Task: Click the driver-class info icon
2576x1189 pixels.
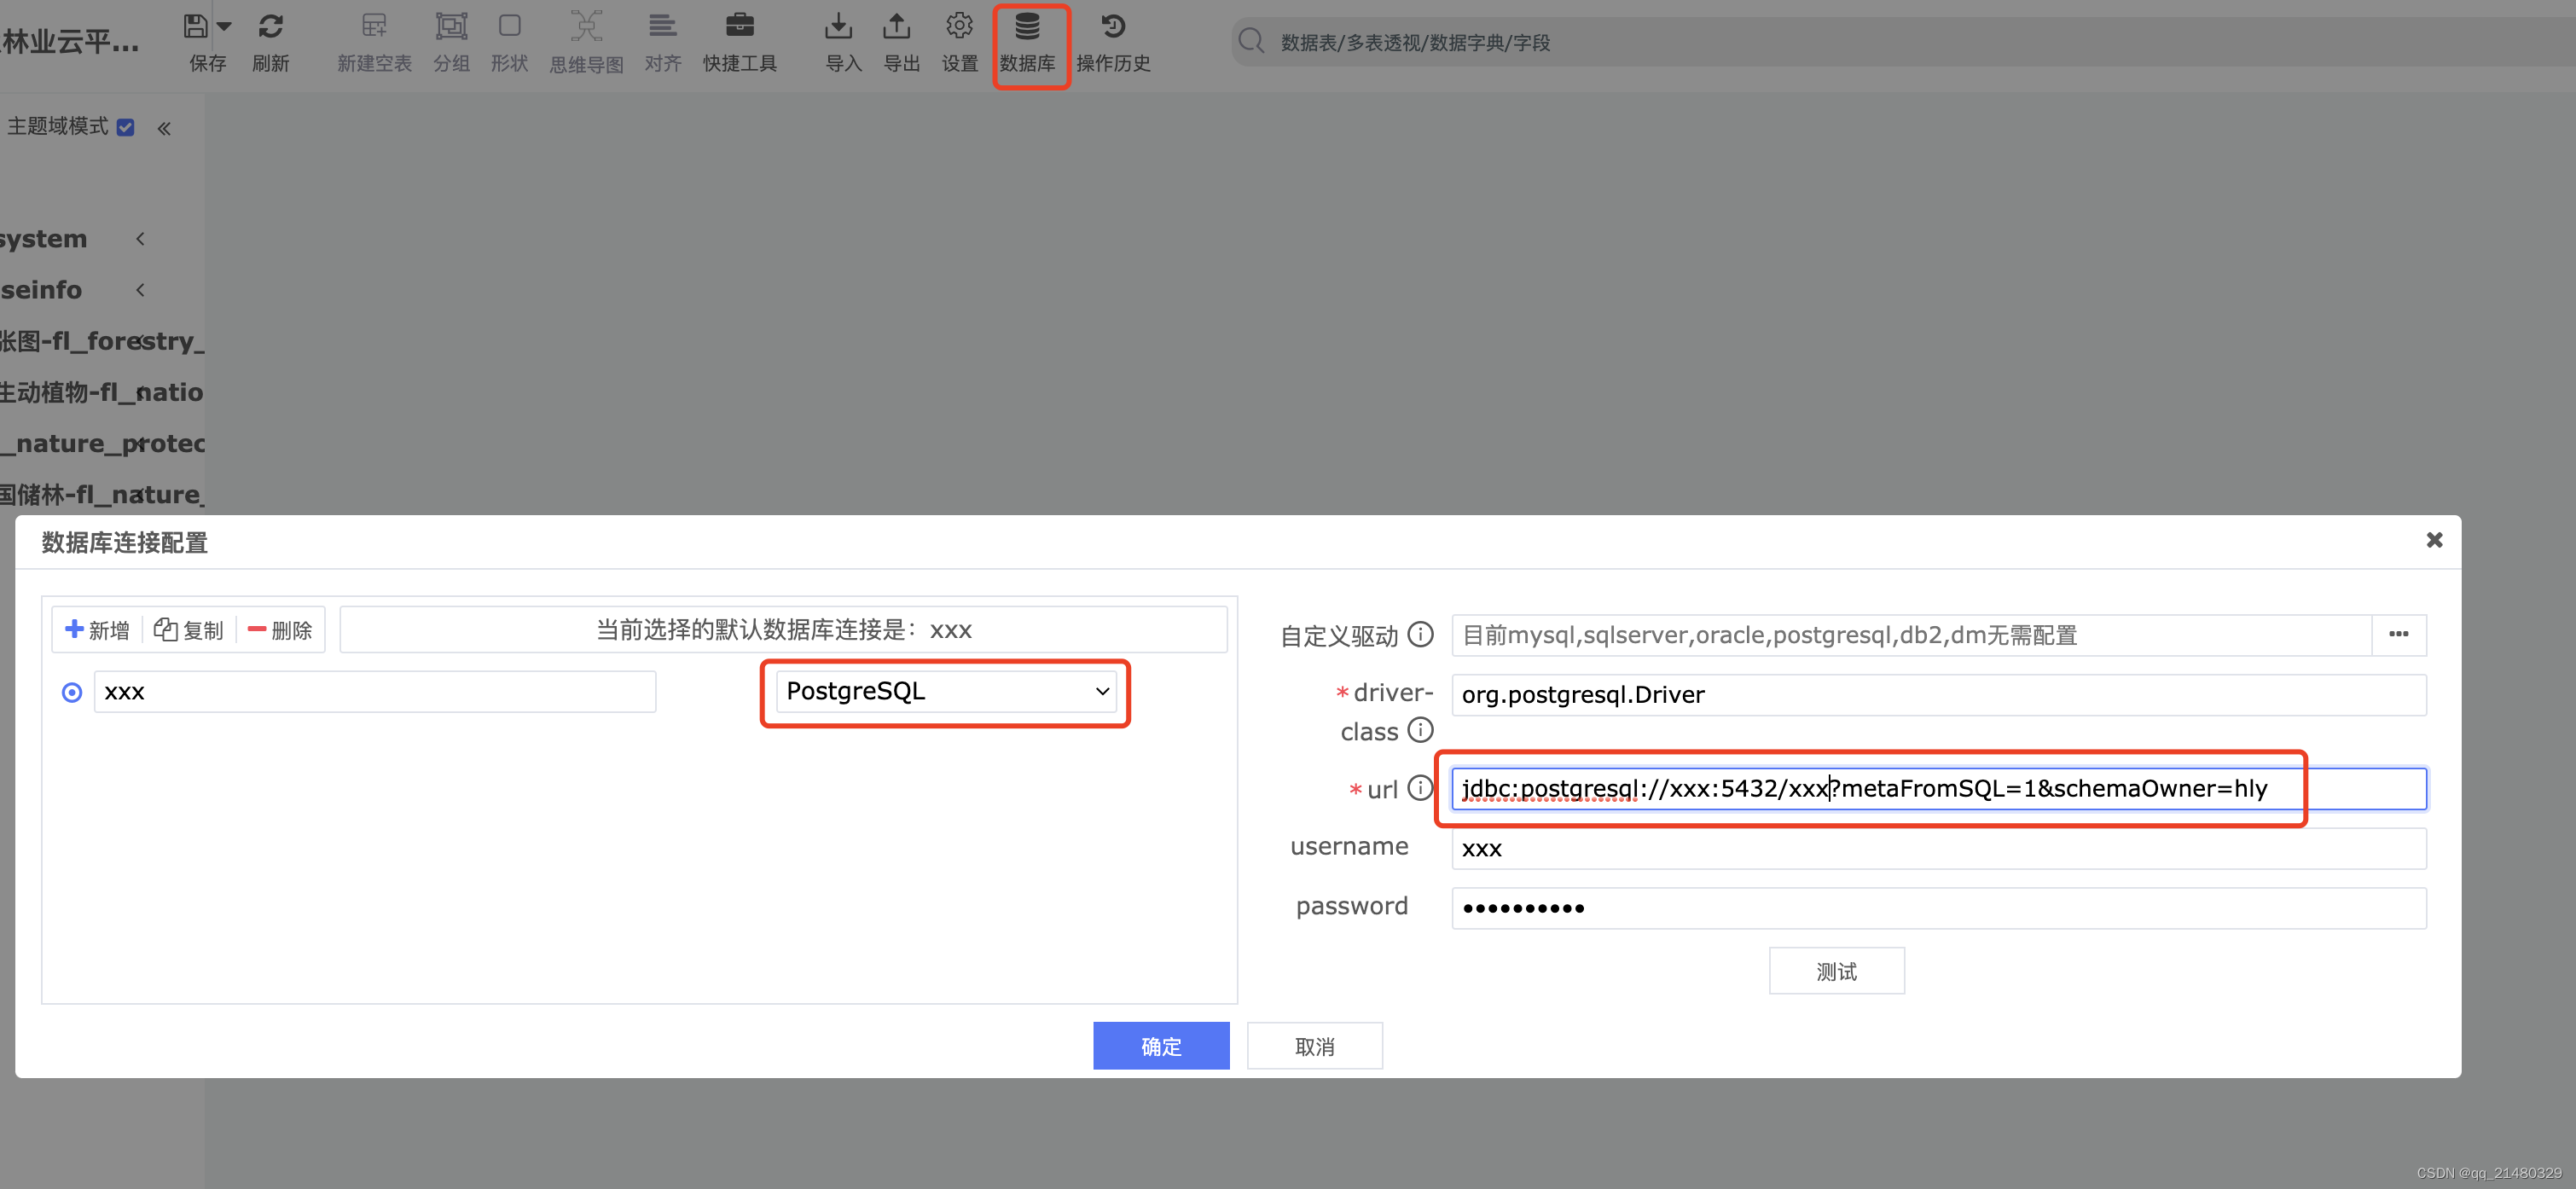Action: click(x=1420, y=730)
